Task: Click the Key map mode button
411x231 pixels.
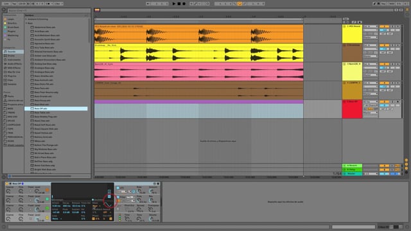Action: [x=384, y=4]
